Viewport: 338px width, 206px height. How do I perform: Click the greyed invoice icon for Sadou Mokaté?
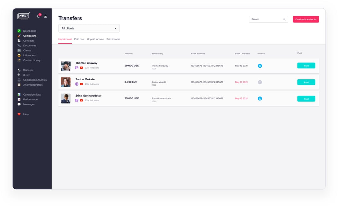coord(260,82)
